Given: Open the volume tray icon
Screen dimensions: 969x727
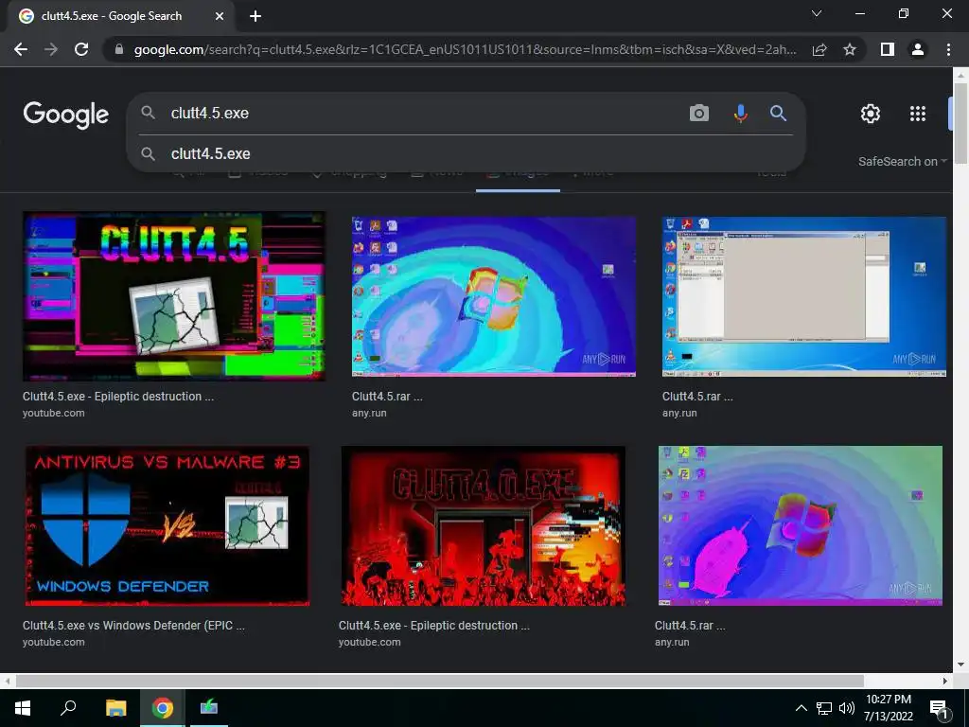Looking at the screenshot, I should pos(846,708).
